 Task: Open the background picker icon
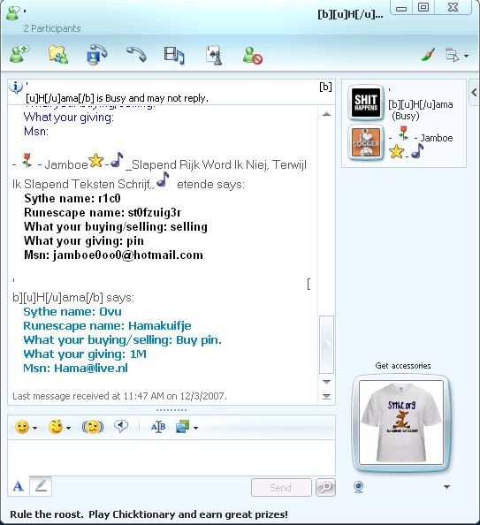[x=183, y=427]
